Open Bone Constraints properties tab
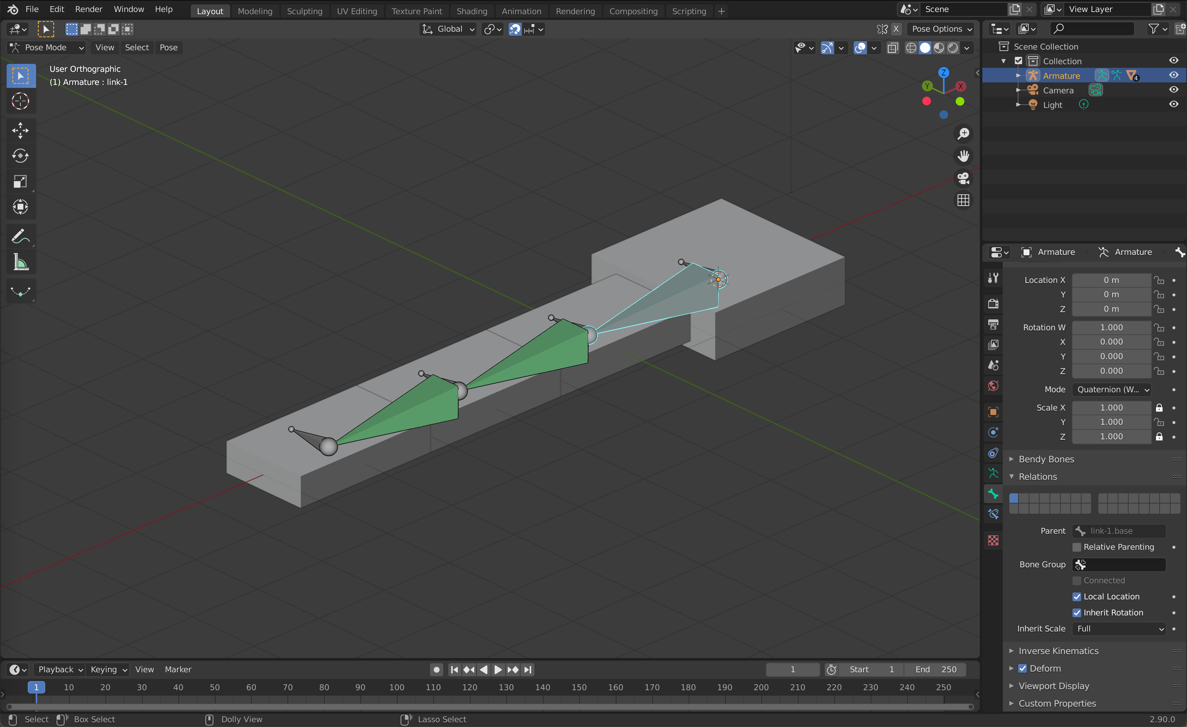 coord(993,514)
